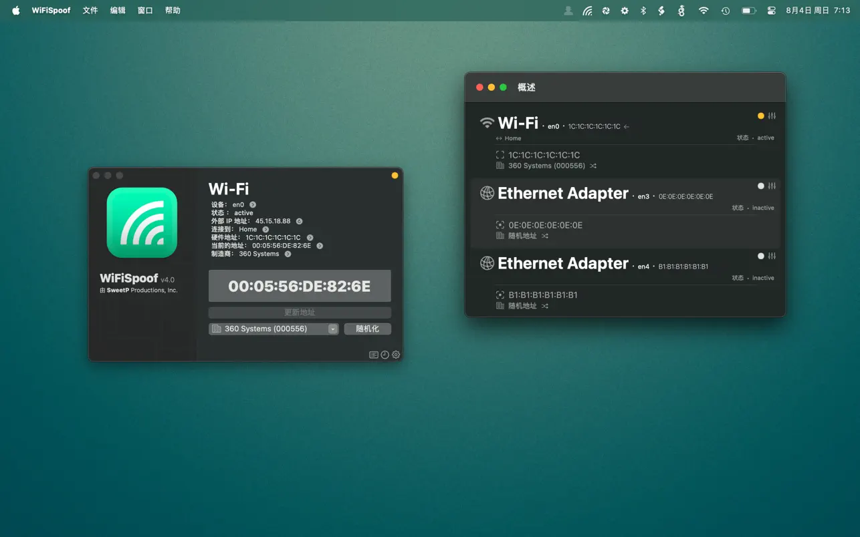This screenshot has width=860, height=537.
Task: Open the address list icon at bottom left
Action: point(373,355)
